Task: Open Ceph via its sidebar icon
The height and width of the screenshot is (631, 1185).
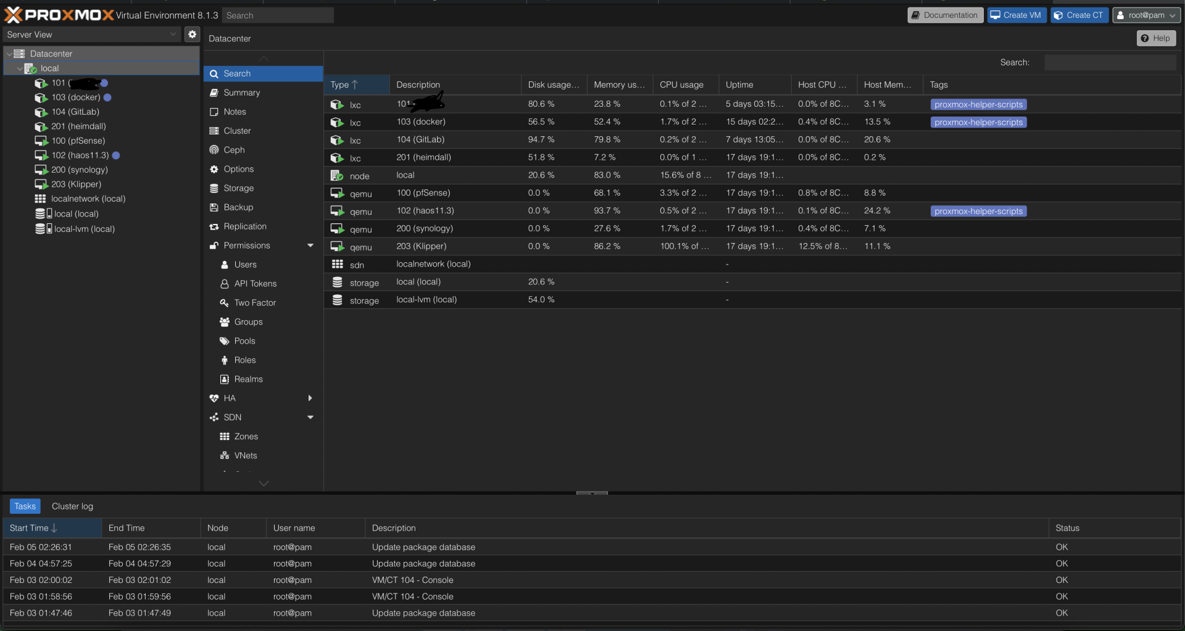Action: click(x=214, y=150)
